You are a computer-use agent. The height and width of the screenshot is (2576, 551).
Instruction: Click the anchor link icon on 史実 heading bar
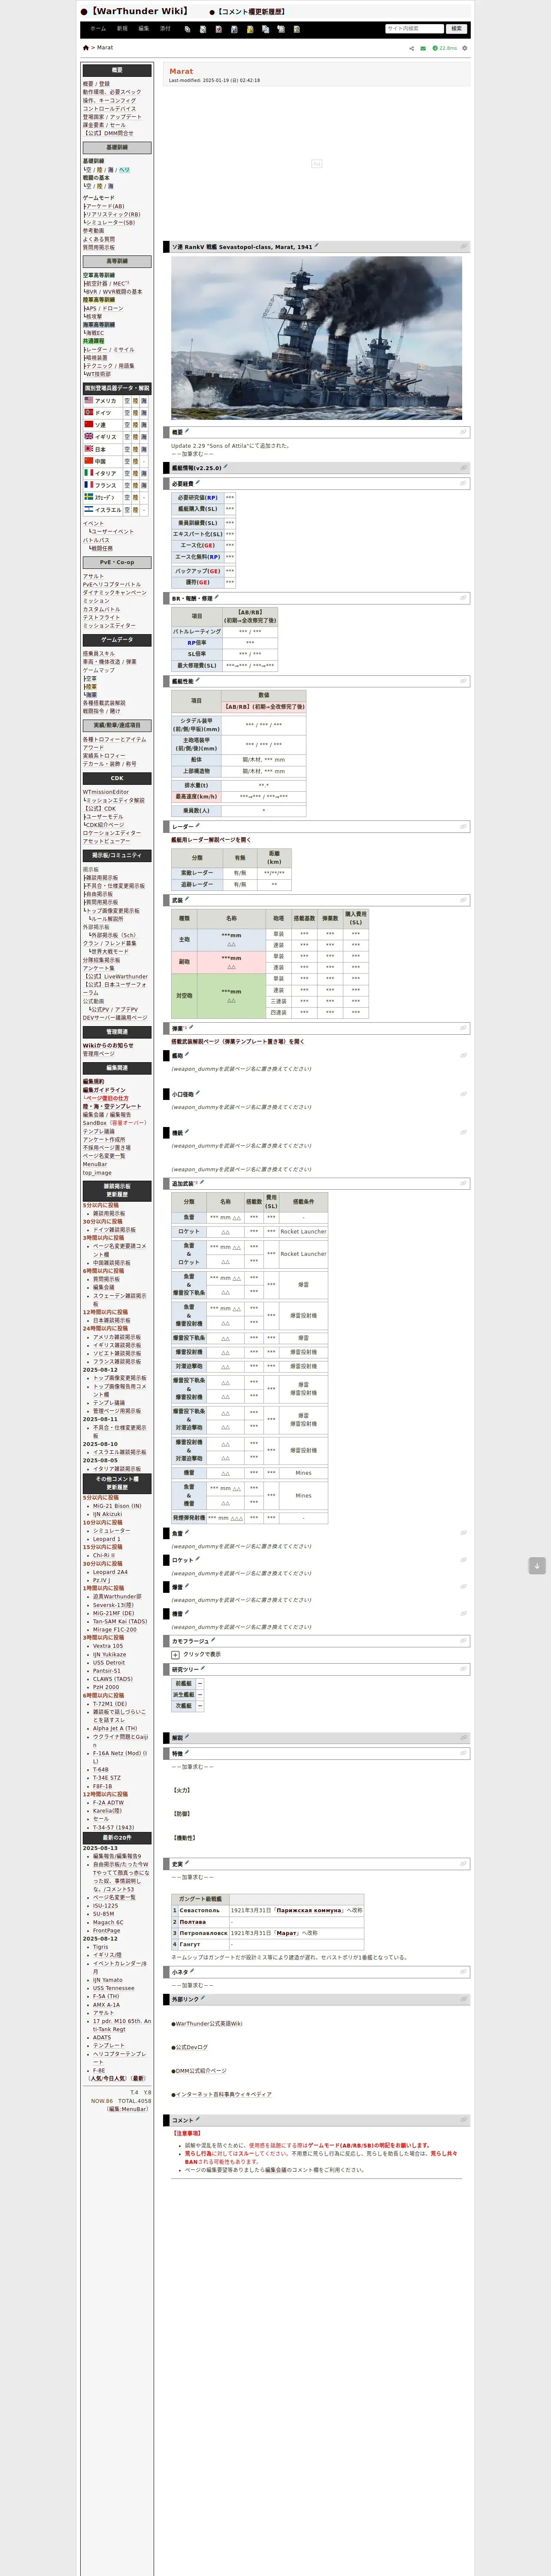pyautogui.click(x=463, y=1864)
